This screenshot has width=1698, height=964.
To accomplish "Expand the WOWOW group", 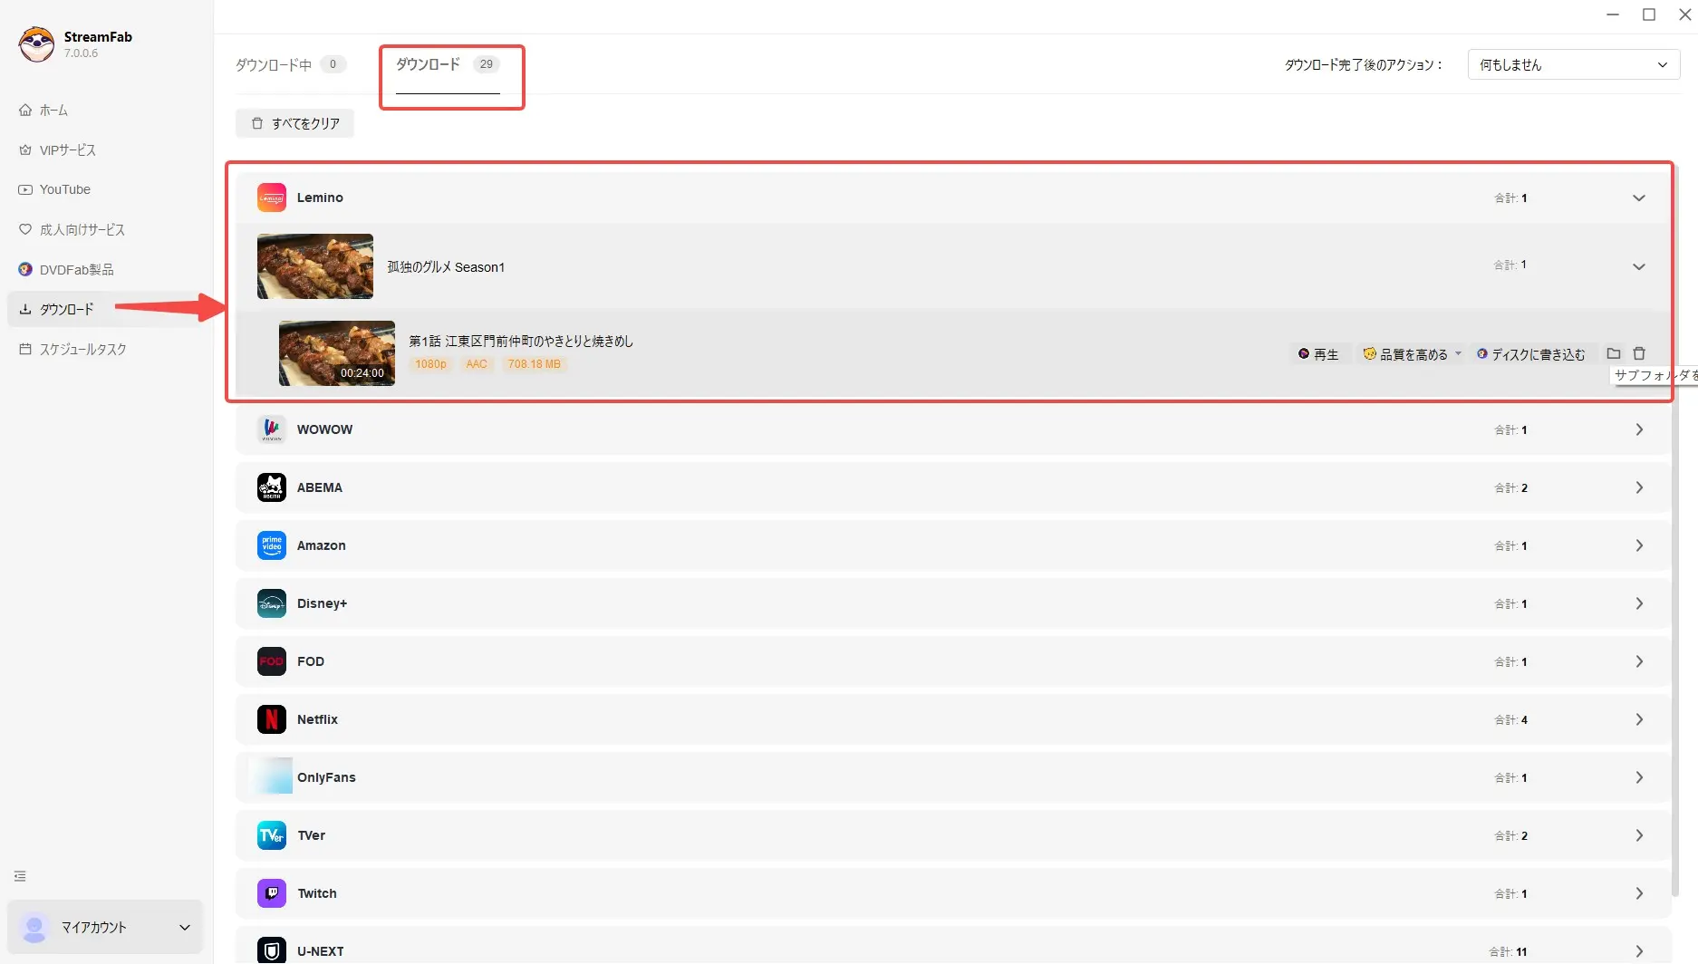I will 1638,429.
